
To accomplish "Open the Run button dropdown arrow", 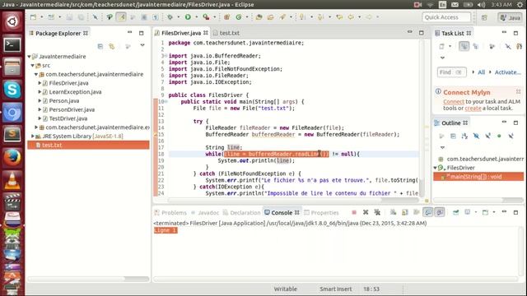I will coord(196,16).
